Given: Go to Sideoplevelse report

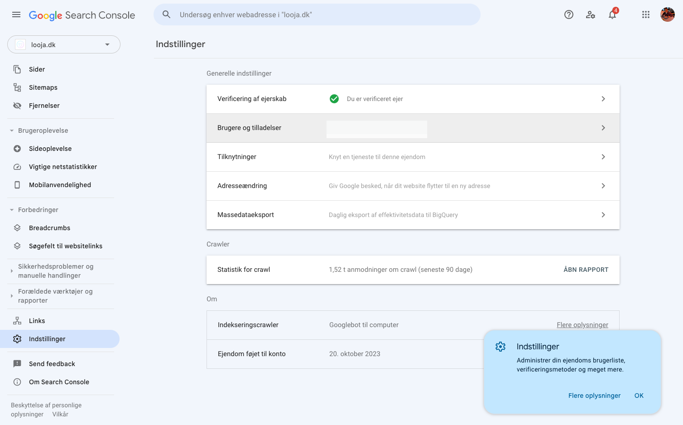Looking at the screenshot, I should (50, 149).
